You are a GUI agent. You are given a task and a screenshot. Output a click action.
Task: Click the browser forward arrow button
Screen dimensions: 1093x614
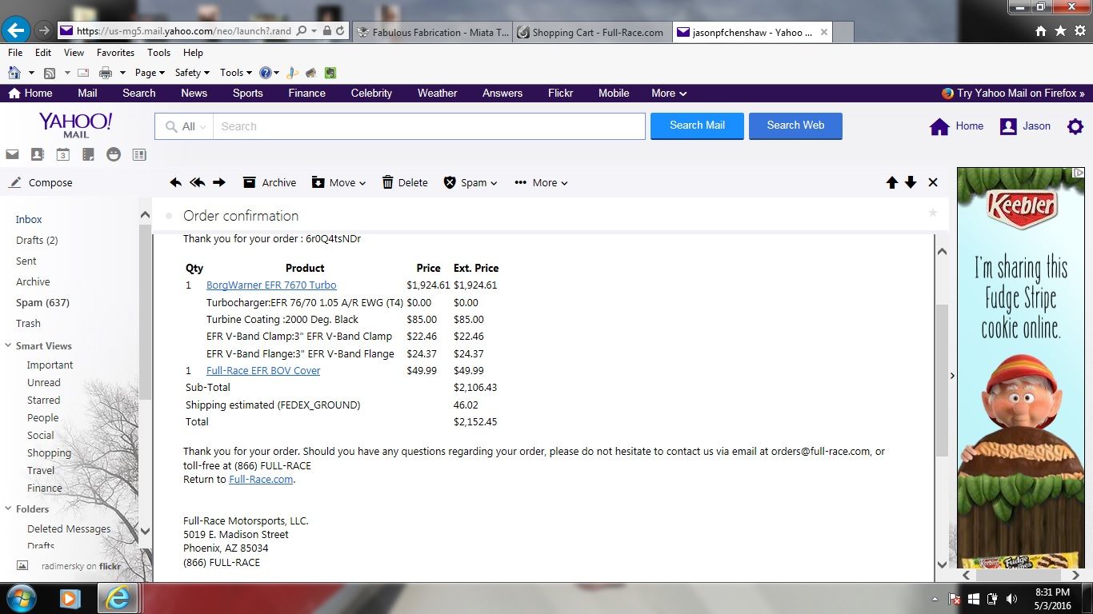click(x=44, y=31)
